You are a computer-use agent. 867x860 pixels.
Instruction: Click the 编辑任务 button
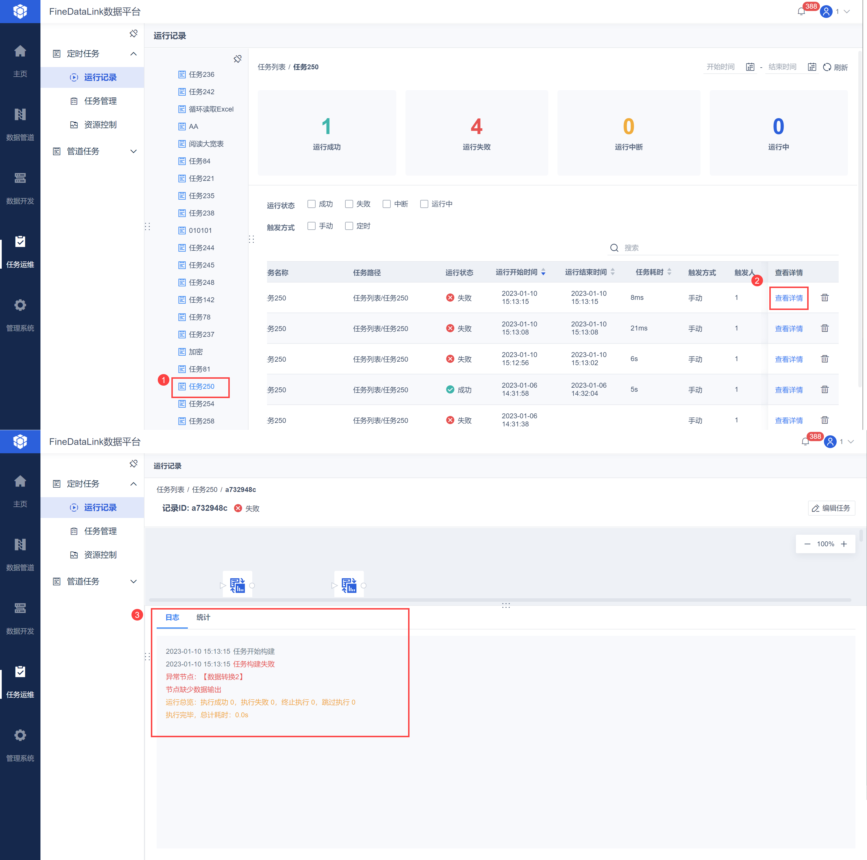(831, 508)
